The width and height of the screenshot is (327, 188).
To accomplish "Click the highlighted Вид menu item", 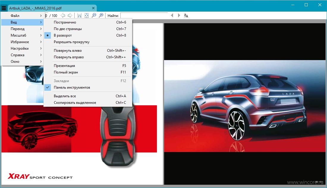I will point(22,22).
